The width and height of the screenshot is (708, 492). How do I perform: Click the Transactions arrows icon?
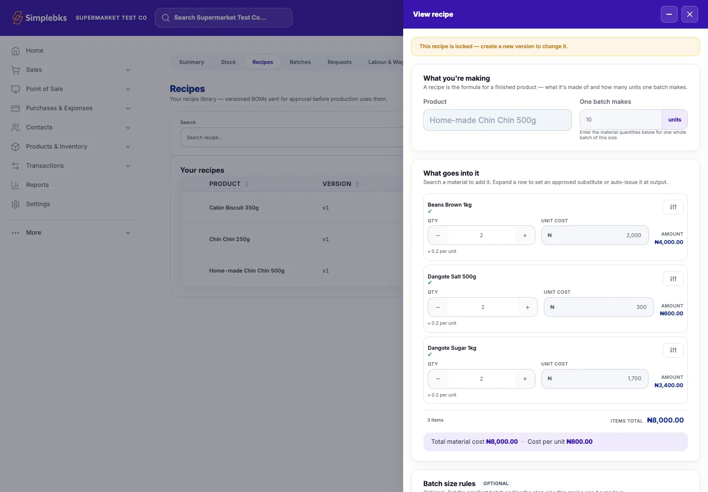pyautogui.click(x=16, y=166)
